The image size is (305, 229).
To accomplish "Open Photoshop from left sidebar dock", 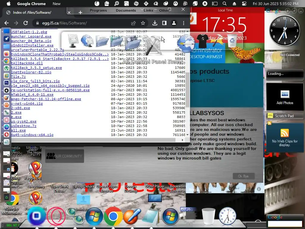I will click(7, 83).
